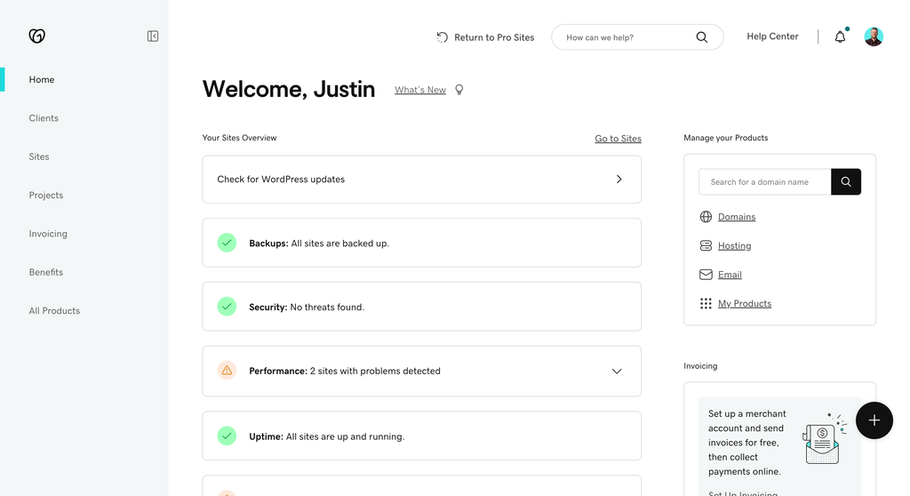Click the notifications bell icon
Image resolution: width=910 pixels, height=496 pixels.
click(x=840, y=37)
